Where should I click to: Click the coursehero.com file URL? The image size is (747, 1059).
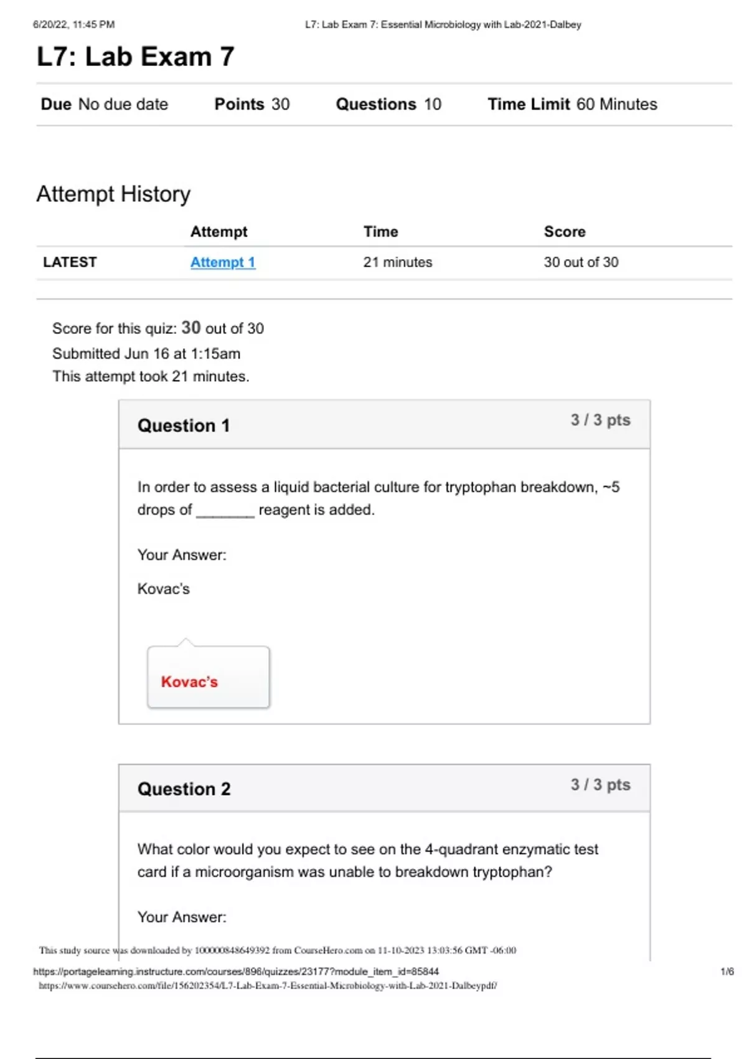tap(268, 985)
